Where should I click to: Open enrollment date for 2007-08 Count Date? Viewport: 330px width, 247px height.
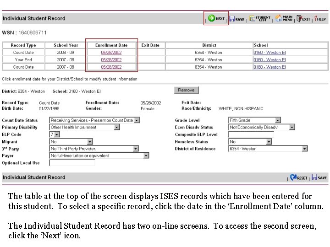(111, 67)
